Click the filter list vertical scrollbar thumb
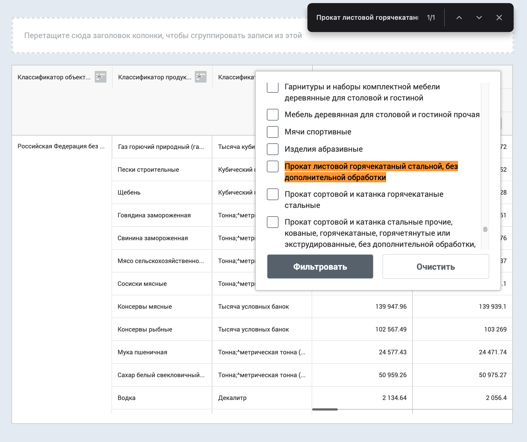This screenshot has height=442, width=527. coord(485,229)
